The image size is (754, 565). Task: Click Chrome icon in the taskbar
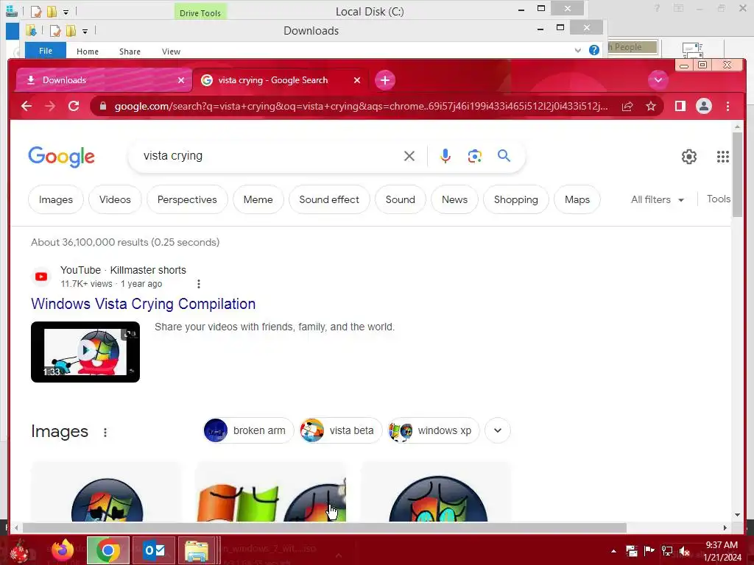pos(108,550)
